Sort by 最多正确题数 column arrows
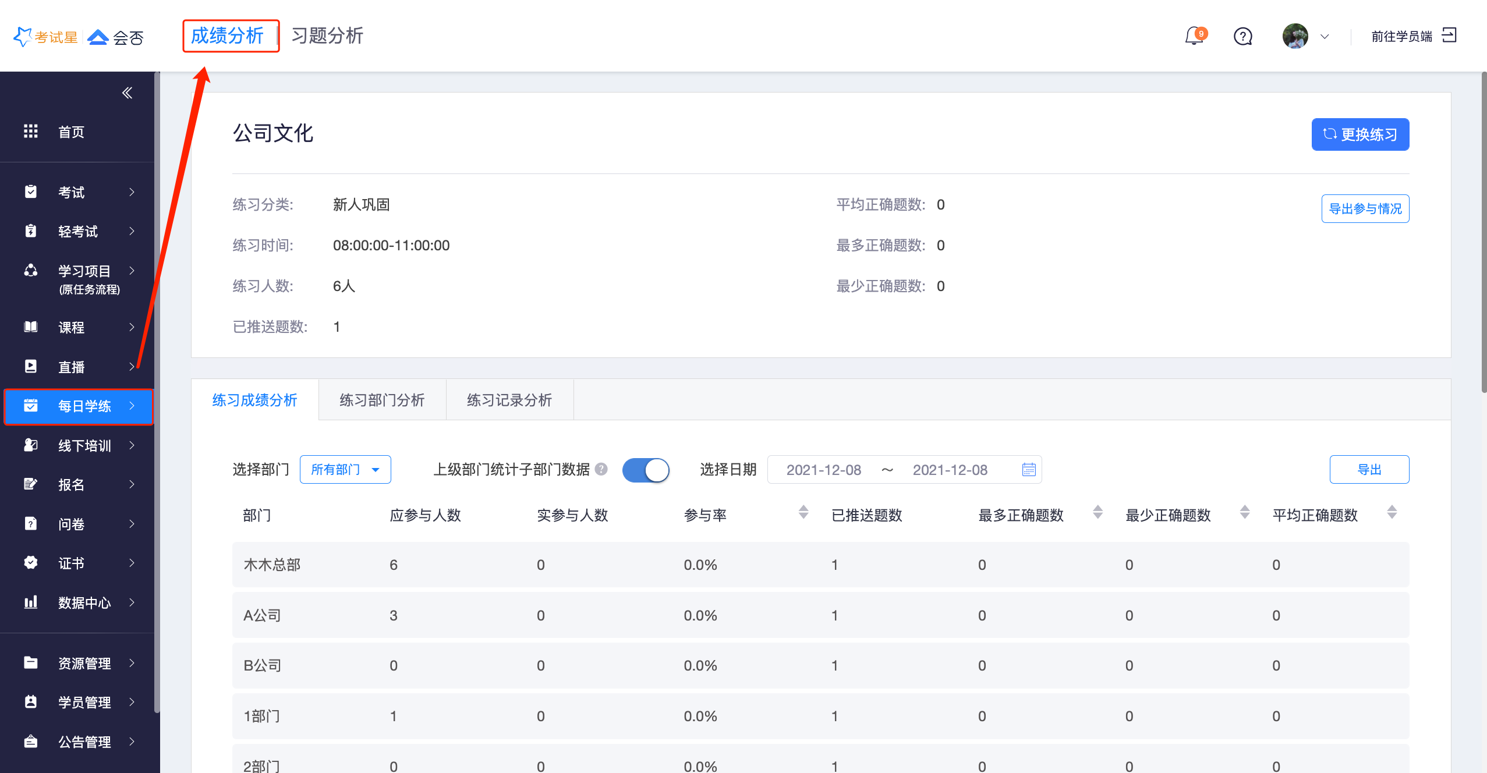 tap(1097, 512)
